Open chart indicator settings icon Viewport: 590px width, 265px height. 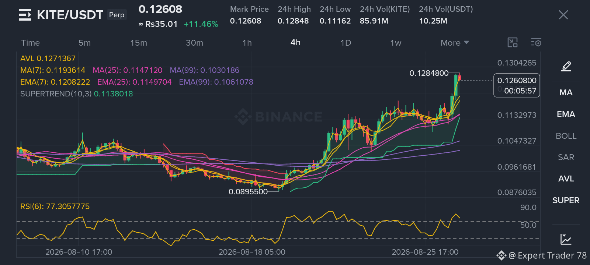point(536,43)
